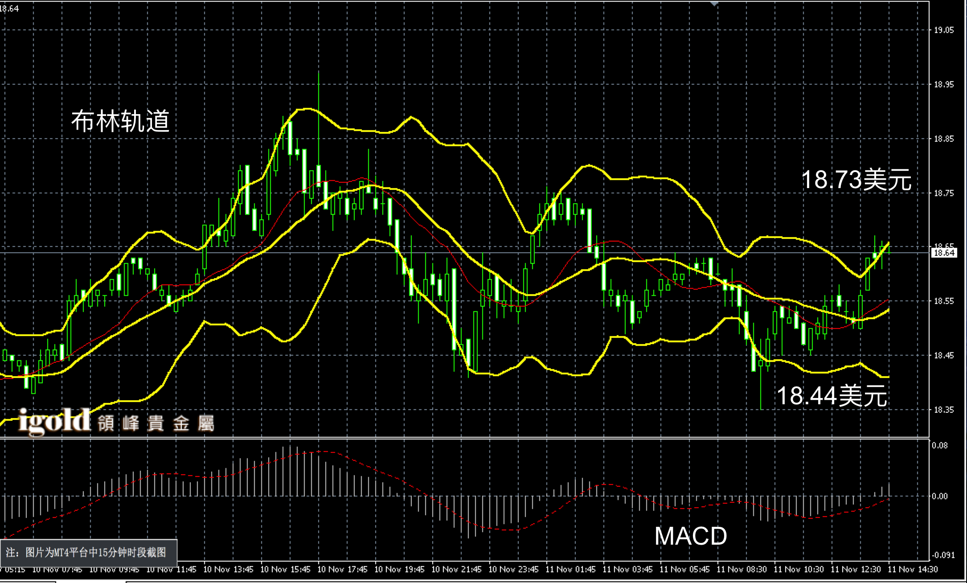Click the 11 Nov 03:45 time label
This screenshot has width=967, height=583.
pos(627,570)
